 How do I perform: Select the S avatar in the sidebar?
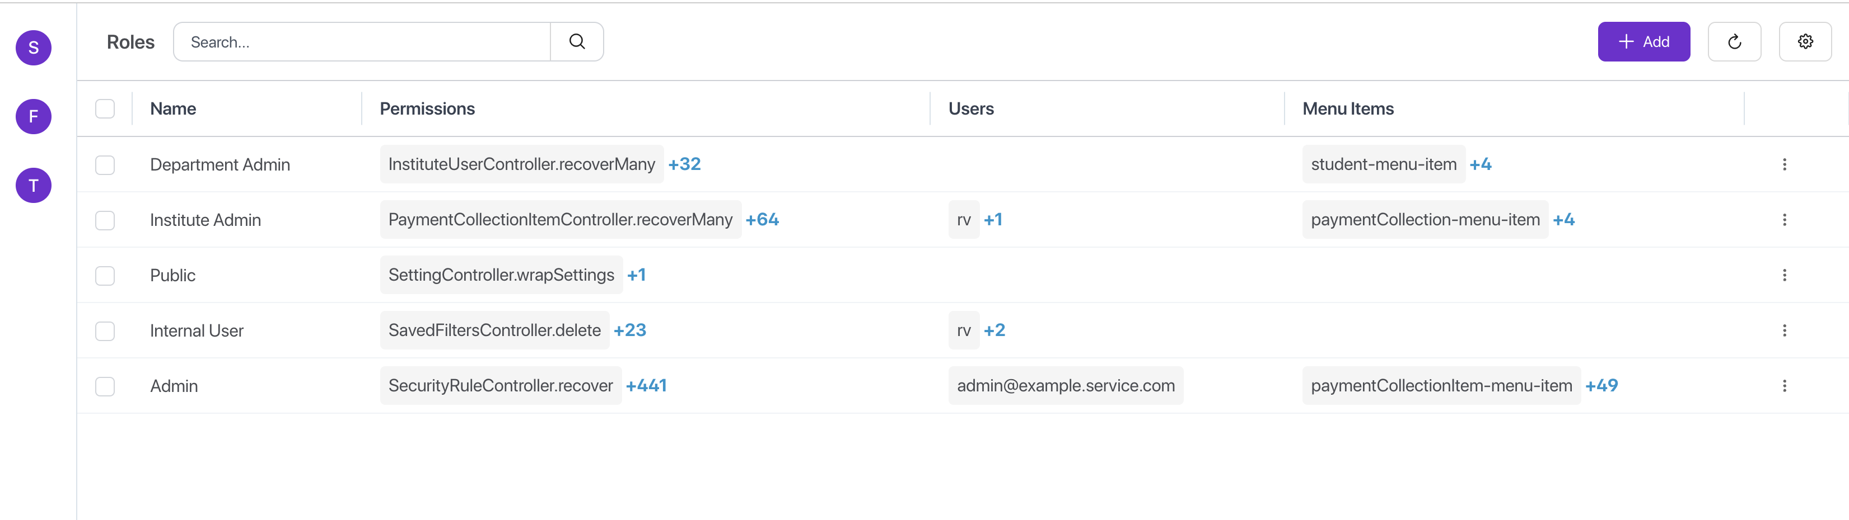click(33, 48)
